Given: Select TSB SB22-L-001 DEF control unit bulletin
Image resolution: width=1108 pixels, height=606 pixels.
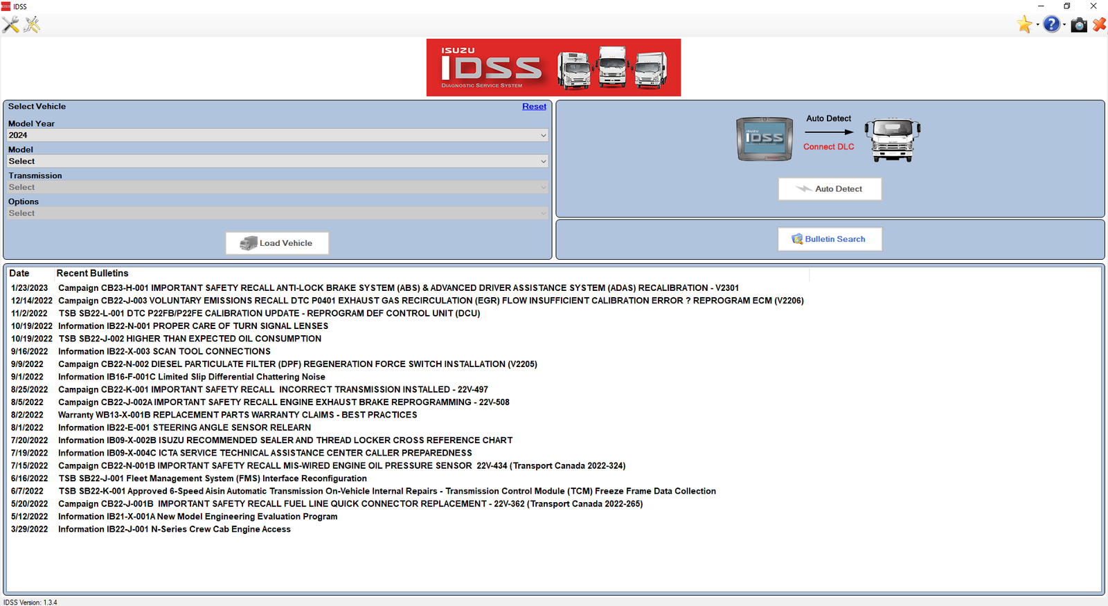Looking at the screenshot, I should point(269,314).
